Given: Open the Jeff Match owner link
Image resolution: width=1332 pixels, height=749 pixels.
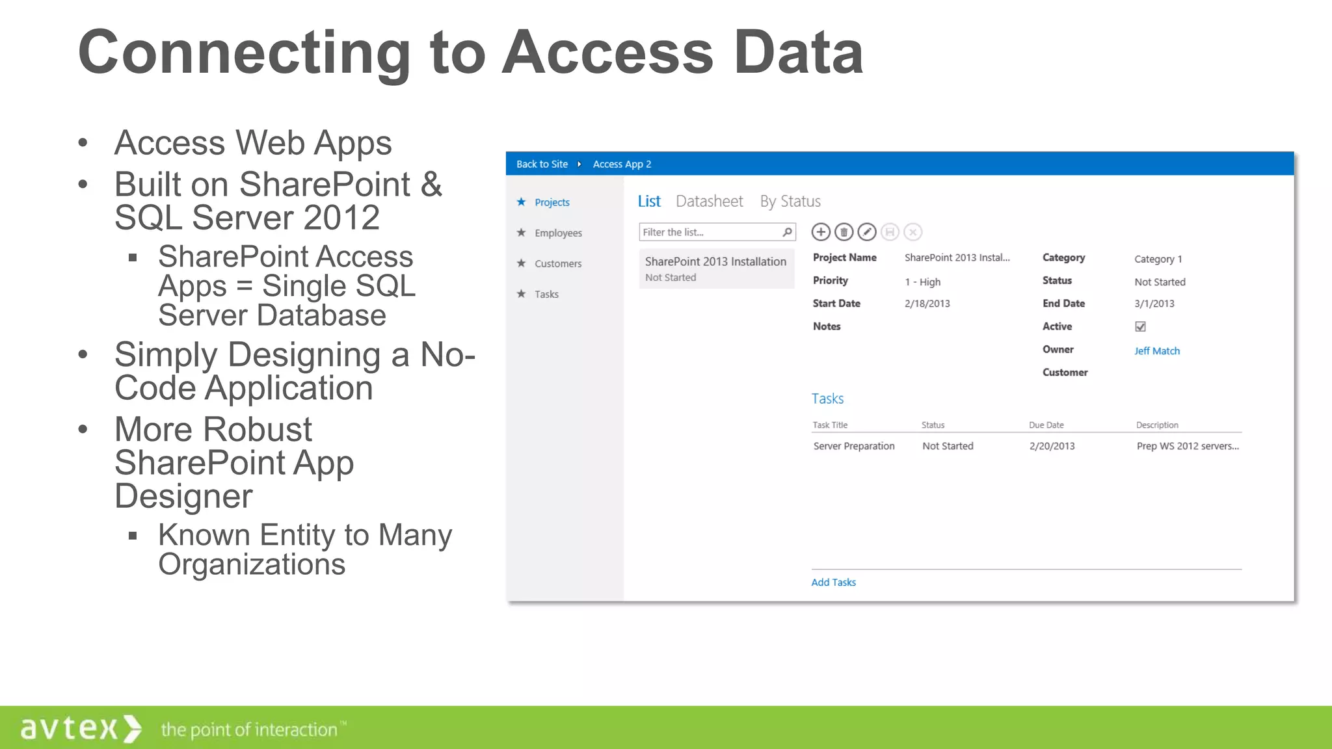Looking at the screenshot, I should (1156, 350).
